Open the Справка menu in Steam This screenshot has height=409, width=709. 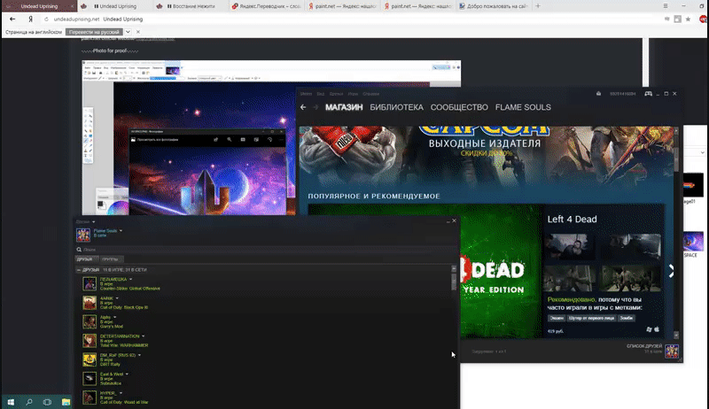(370, 94)
